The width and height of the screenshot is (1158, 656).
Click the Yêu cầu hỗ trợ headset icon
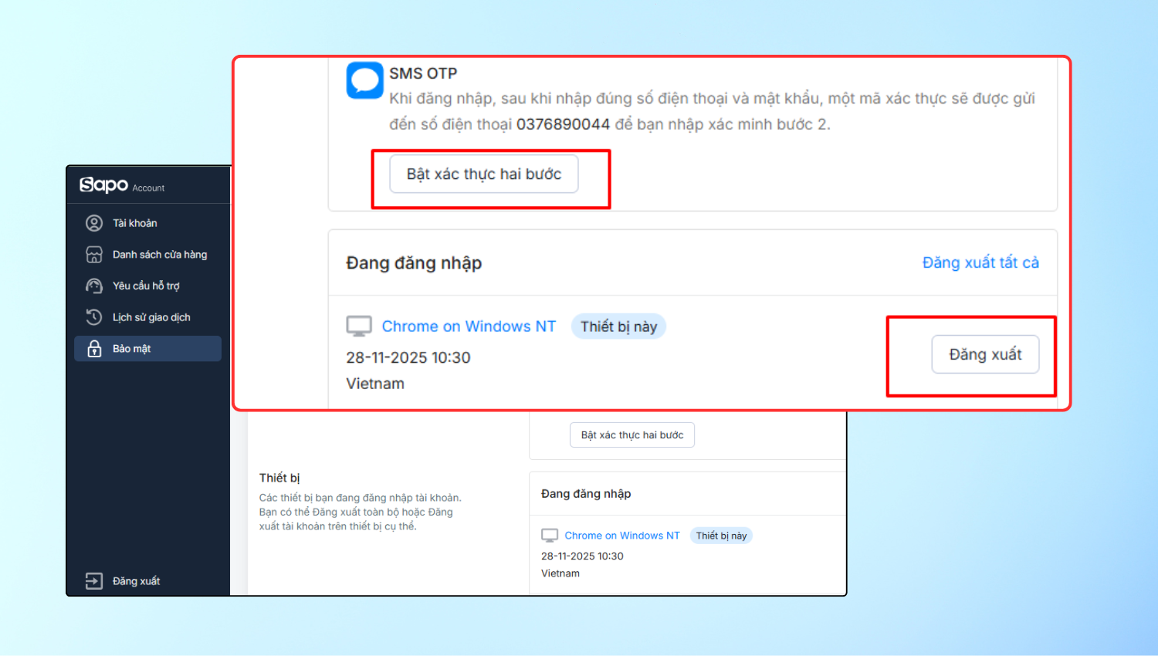tap(94, 286)
